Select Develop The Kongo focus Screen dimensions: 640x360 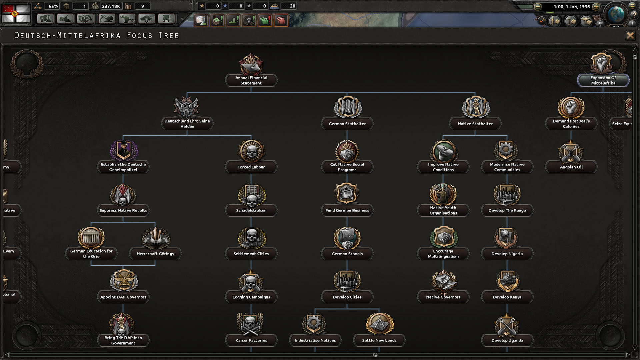(x=507, y=200)
